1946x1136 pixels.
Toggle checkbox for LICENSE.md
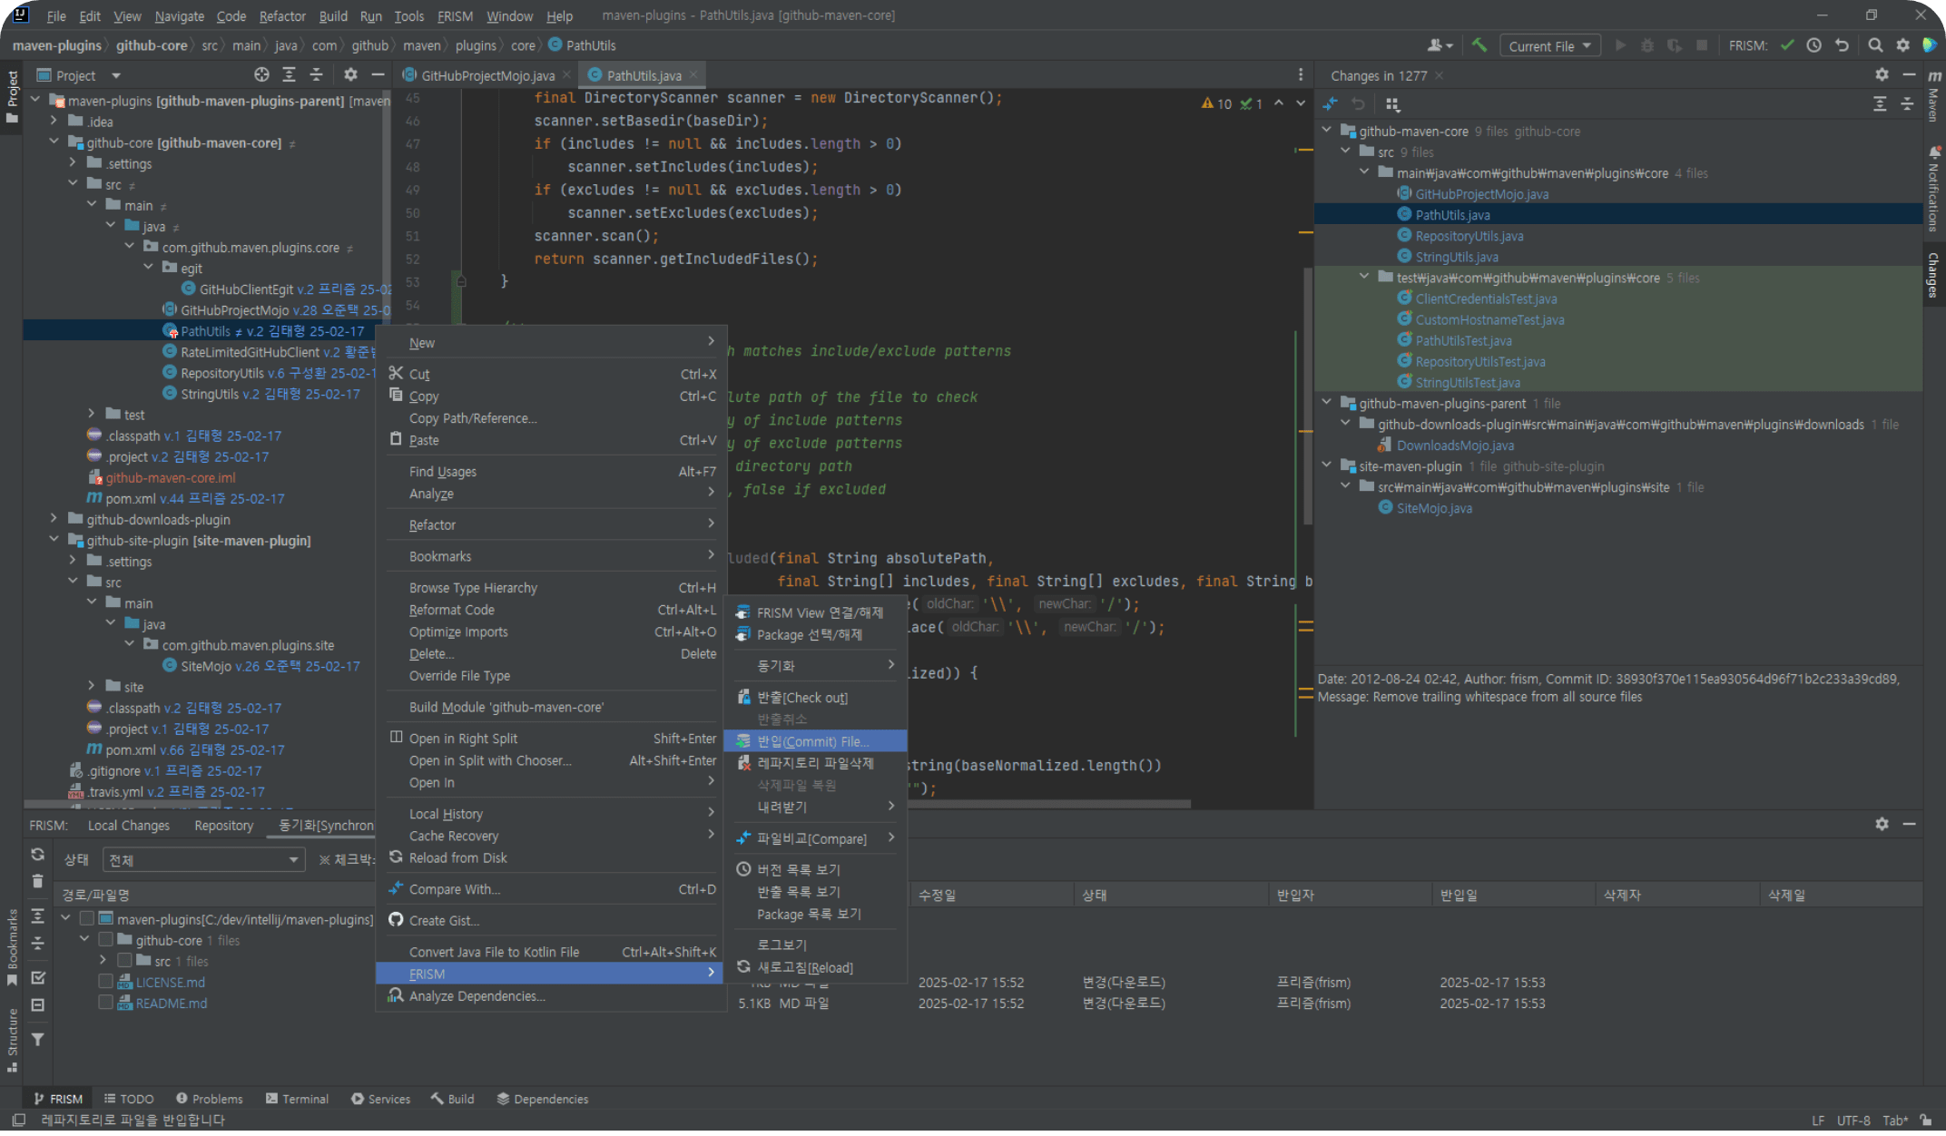click(x=105, y=982)
